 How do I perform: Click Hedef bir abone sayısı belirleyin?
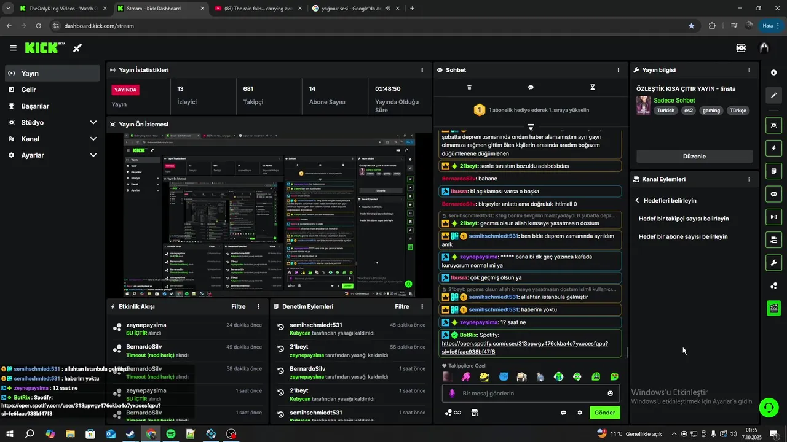[683, 236]
